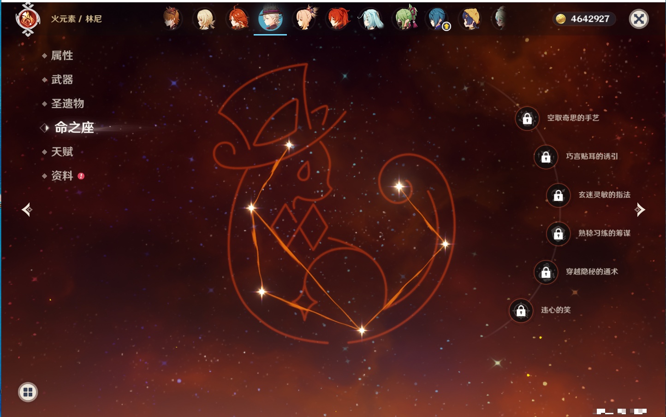Click the red notification badge beside 资料
The width and height of the screenshot is (666, 417).
click(x=81, y=176)
